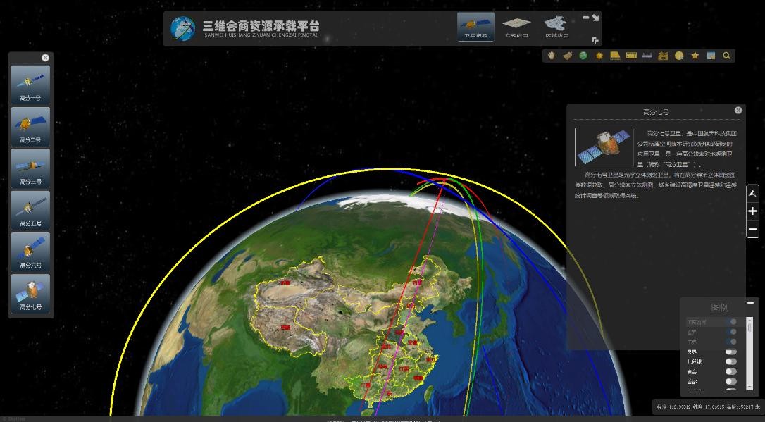Image resolution: width=765 pixels, height=422 pixels.
Task: Select the 高分三号 satellite
Action: click(x=30, y=168)
